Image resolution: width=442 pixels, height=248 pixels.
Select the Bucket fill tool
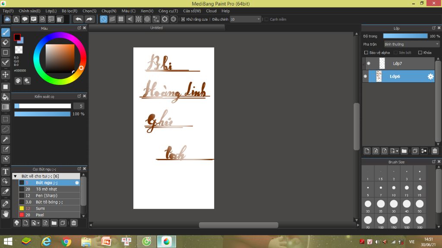pyautogui.click(x=6, y=97)
